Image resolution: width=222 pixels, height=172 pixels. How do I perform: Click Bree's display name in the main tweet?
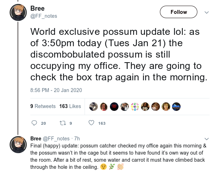click(x=38, y=9)
